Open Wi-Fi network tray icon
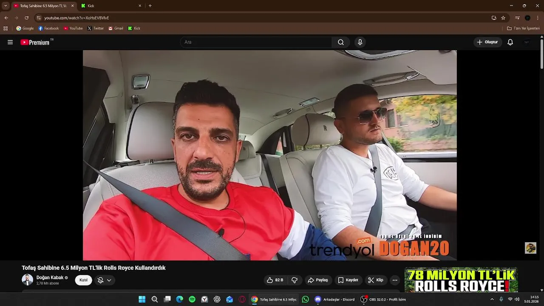 pos(510,299)
